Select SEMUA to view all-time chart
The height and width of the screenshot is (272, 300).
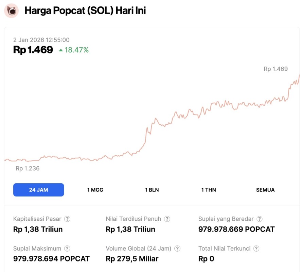265,190
